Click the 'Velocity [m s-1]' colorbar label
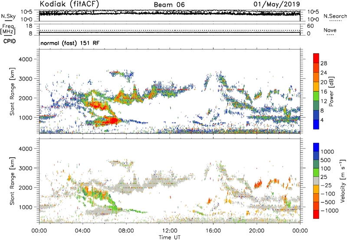 coord(343,181)
